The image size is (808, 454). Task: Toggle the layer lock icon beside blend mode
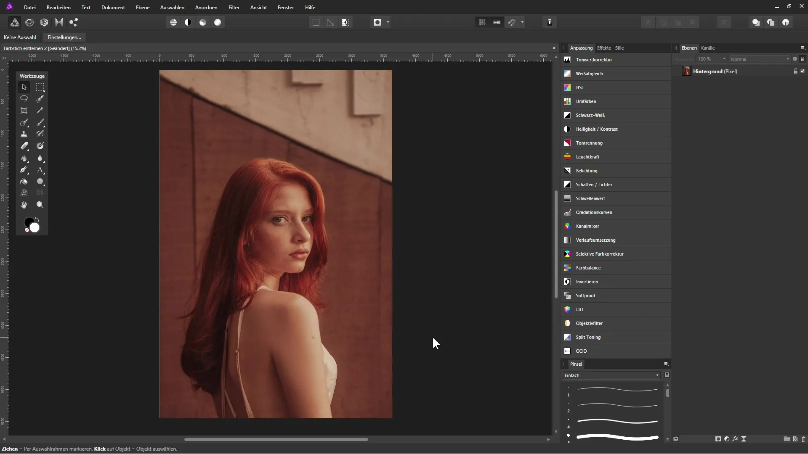tap(803, 59)
